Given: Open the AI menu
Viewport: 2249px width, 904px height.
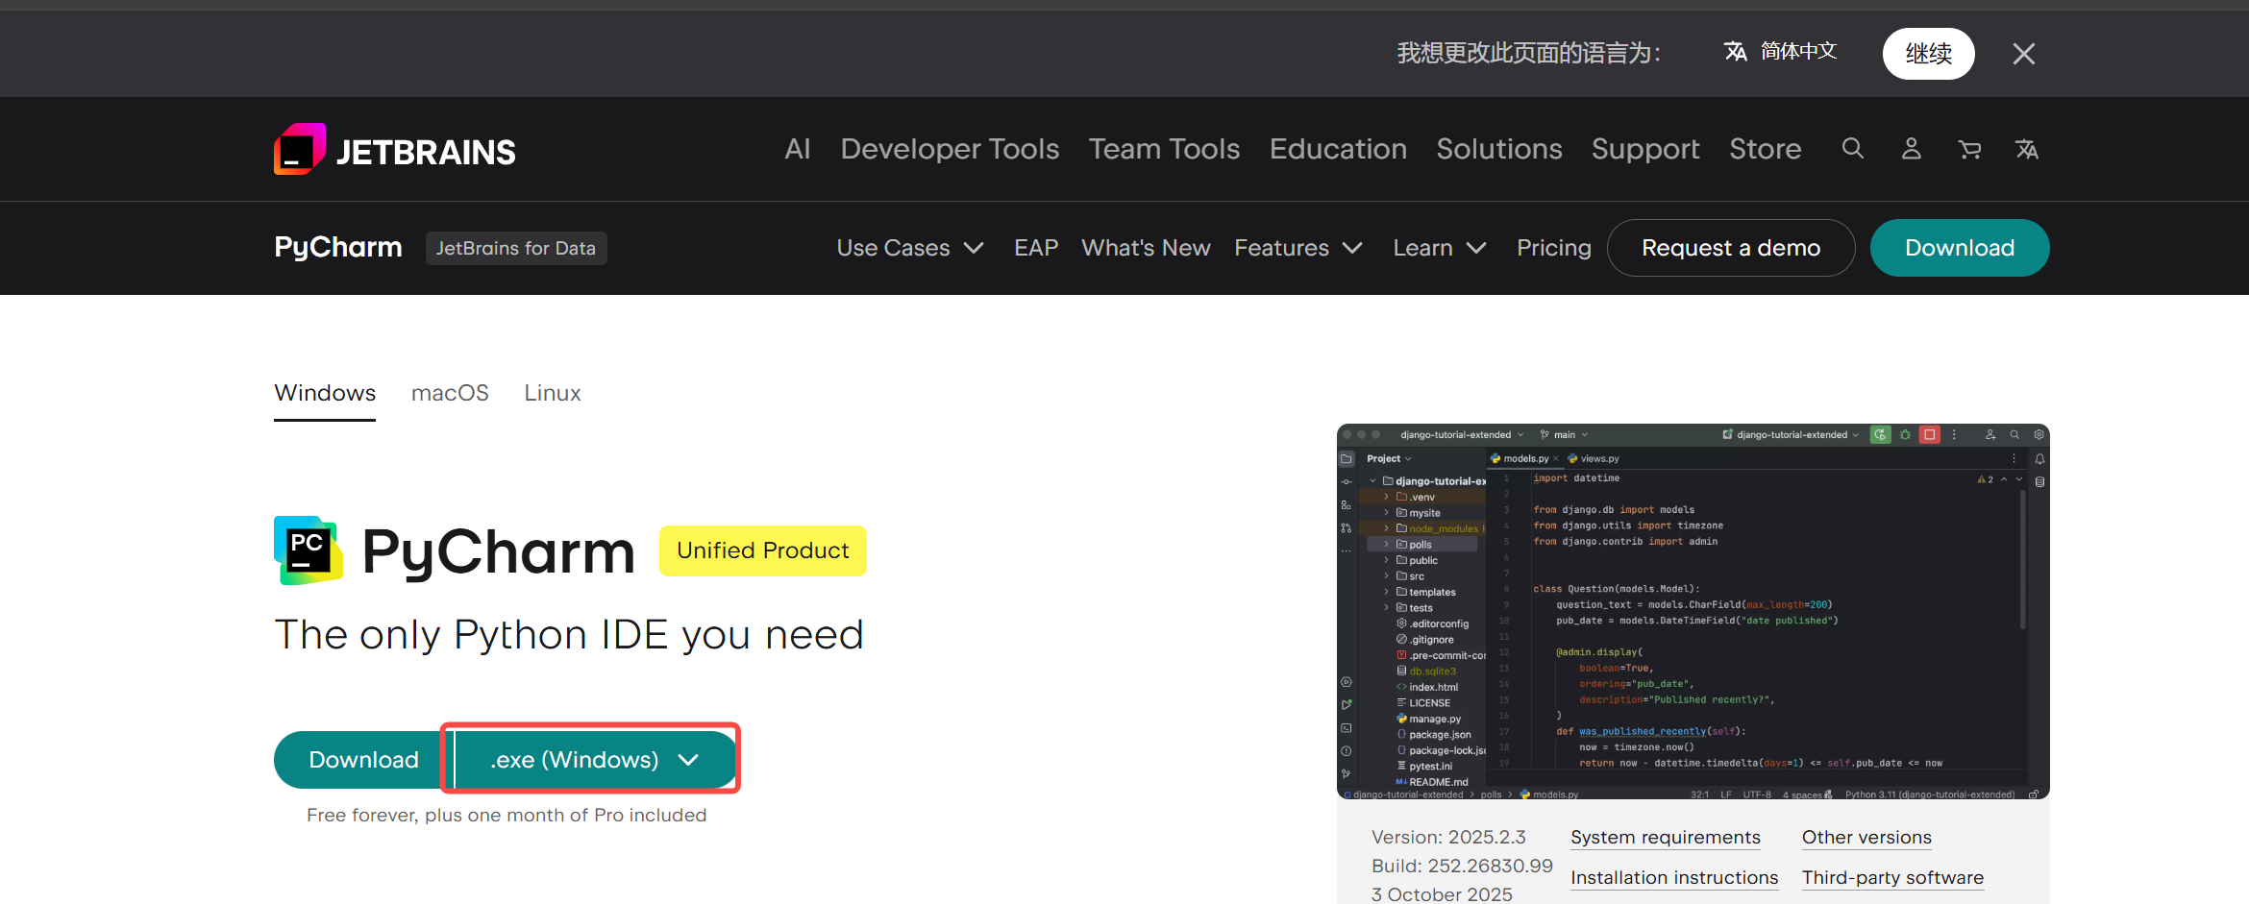Looking at the screenshot, I should pyautogui.click(x=797, y=149).
